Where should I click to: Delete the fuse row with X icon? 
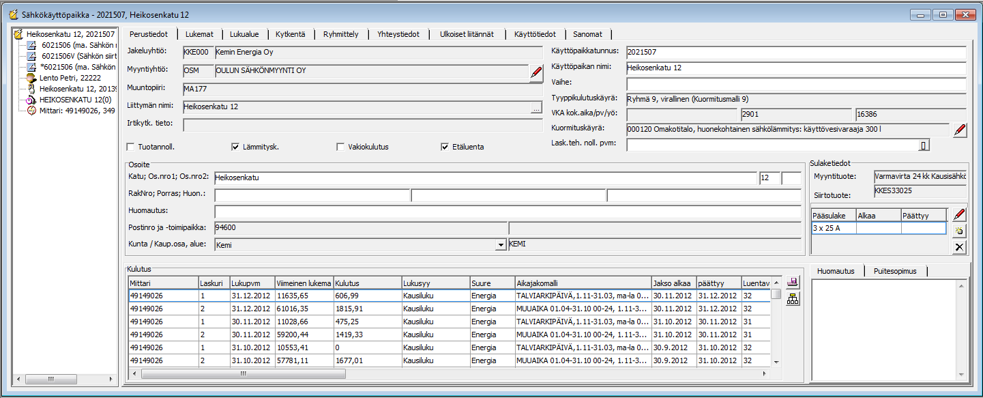(x=959, y=247)
